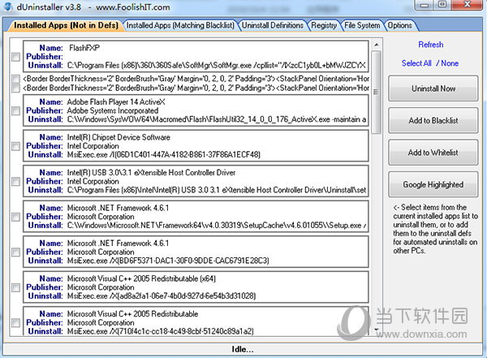
Task: Open the File System tab
Action: coord(362,25)
